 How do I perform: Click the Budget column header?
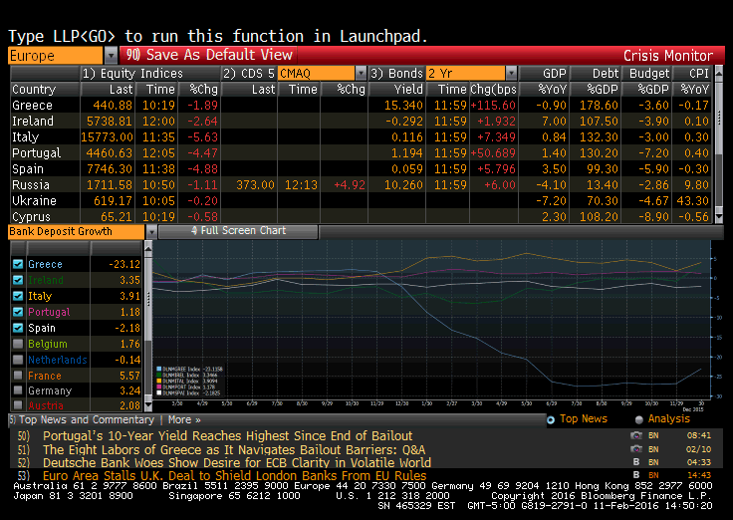(647, 74)
